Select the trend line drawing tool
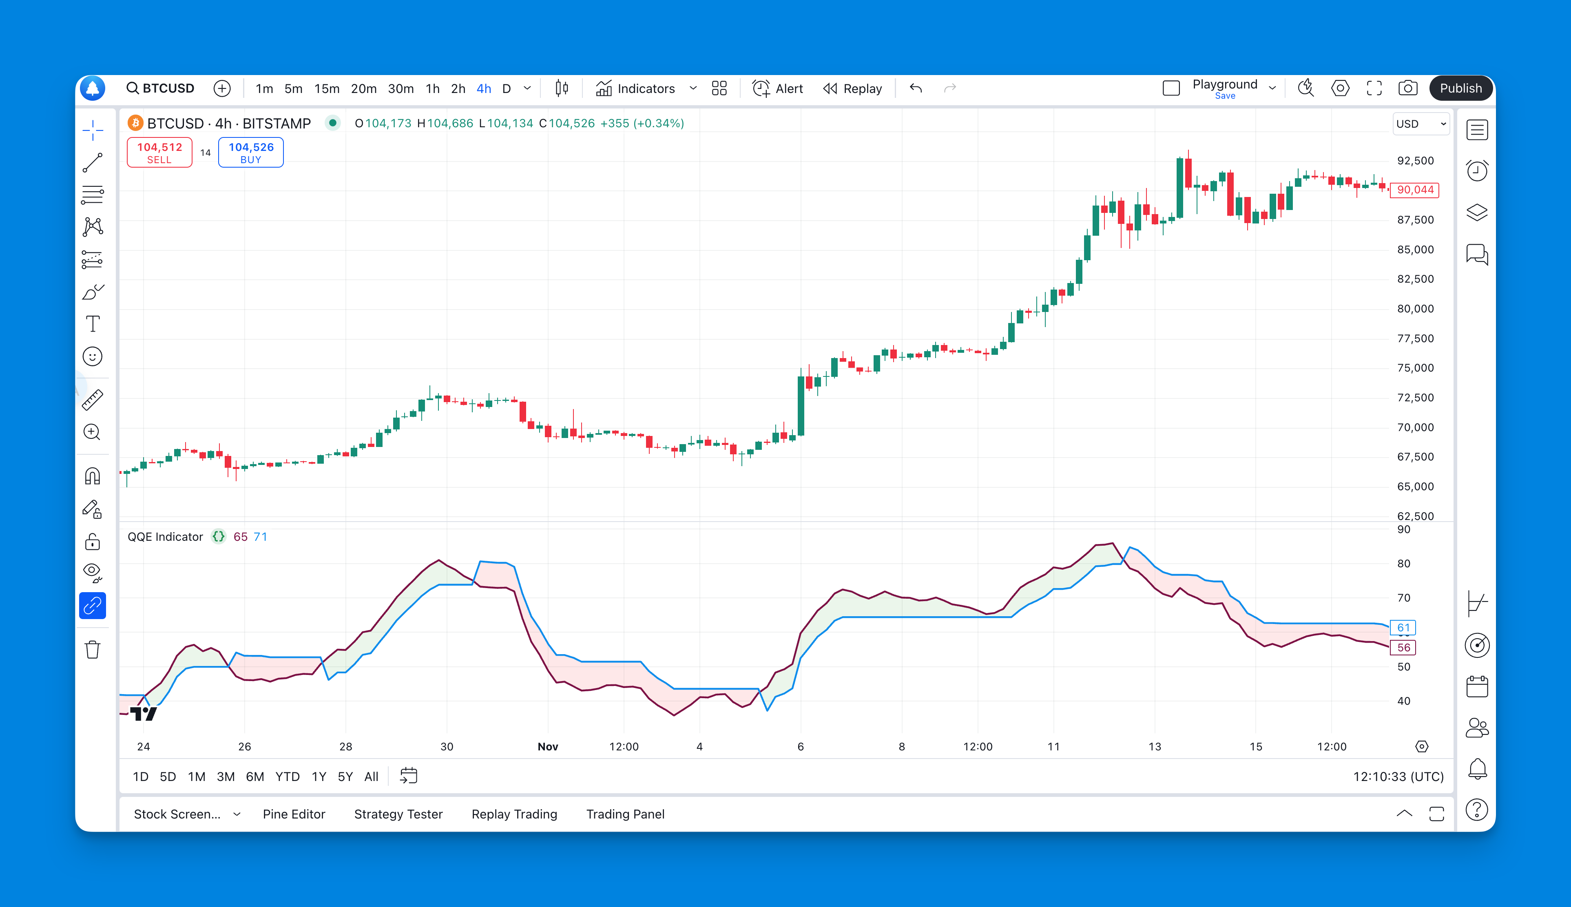The width and height of the screenshot is (1571, 907). (x=93, y=163)
